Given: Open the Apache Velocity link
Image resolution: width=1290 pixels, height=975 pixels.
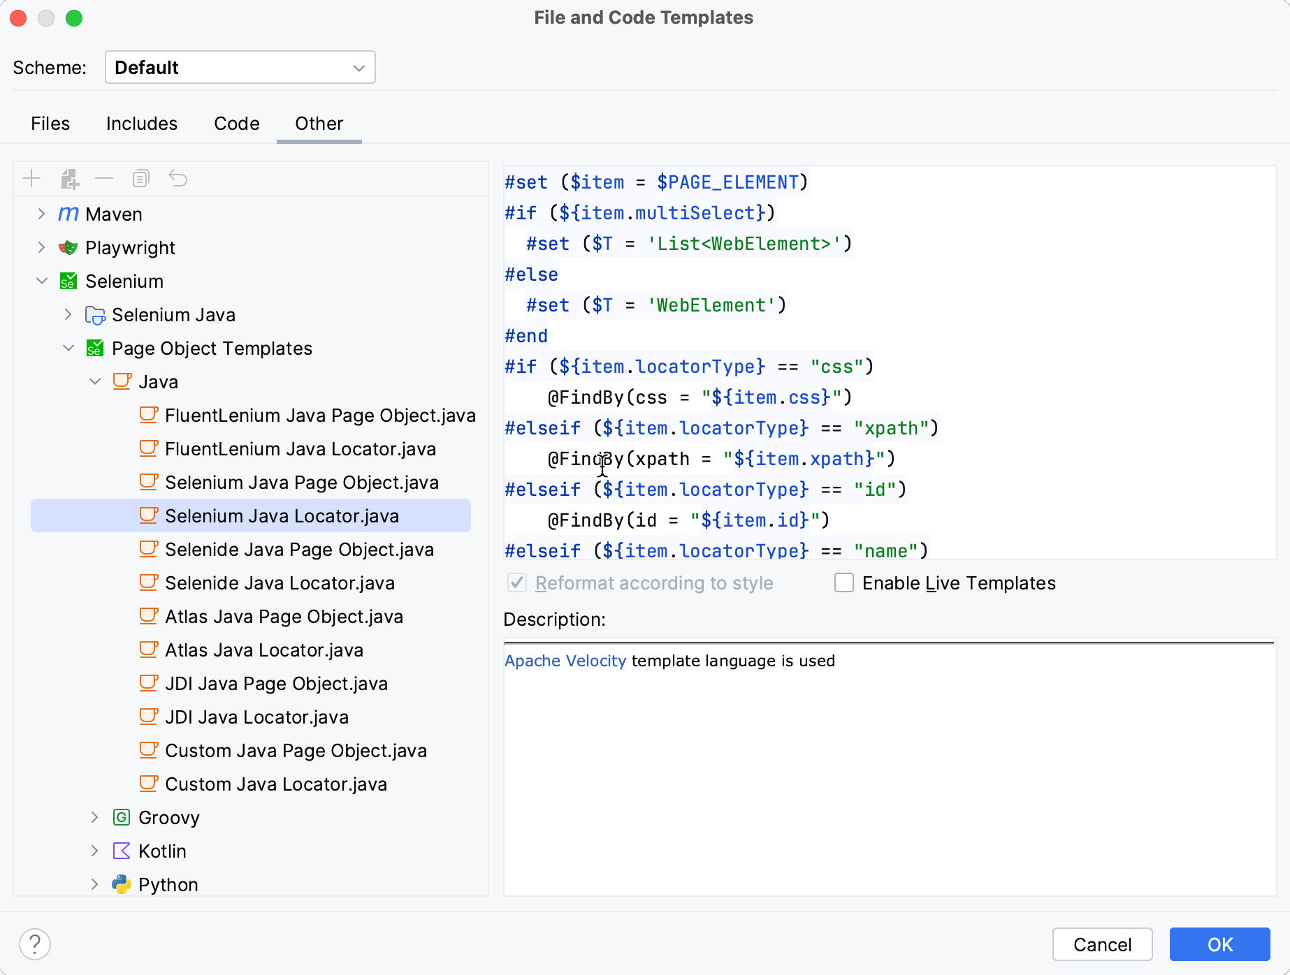Looking at the screenshot, I should (566, 661).
